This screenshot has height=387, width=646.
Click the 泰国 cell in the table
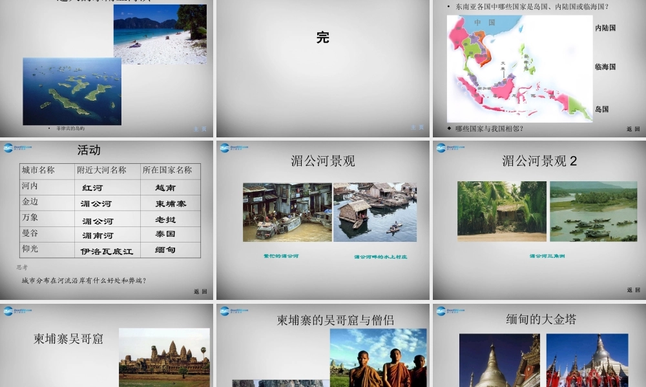pyautogui.click(x=165, y=234)
